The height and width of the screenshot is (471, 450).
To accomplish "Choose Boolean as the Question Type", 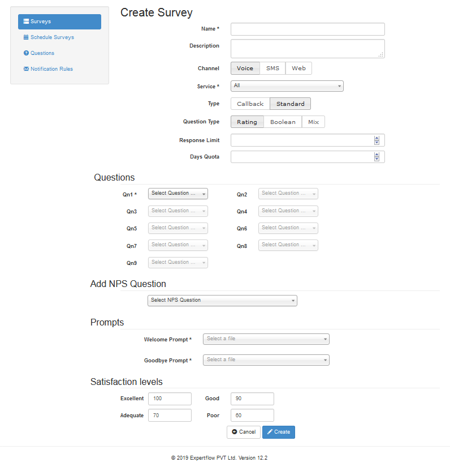I will (x=283, y=122).
